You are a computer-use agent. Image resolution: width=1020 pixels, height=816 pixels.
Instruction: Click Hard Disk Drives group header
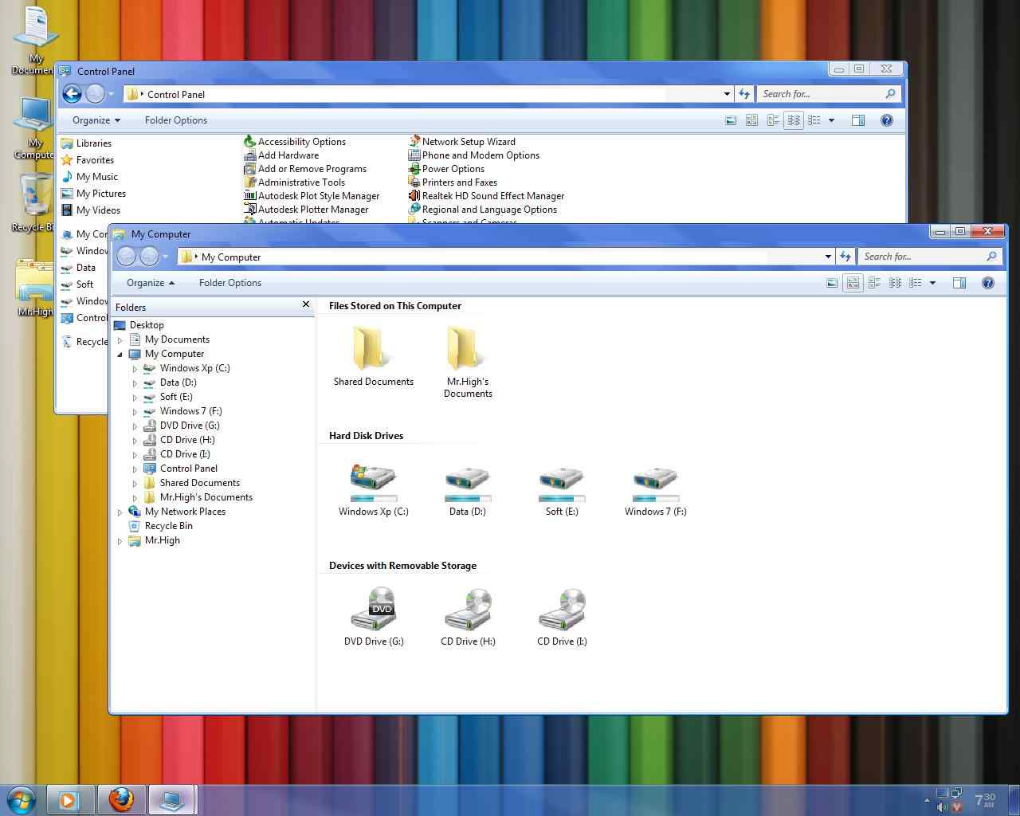(366, 436)
